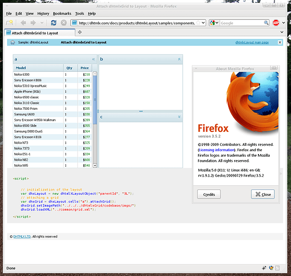Select the Samsung D880 DuoS row

[52, 131]
